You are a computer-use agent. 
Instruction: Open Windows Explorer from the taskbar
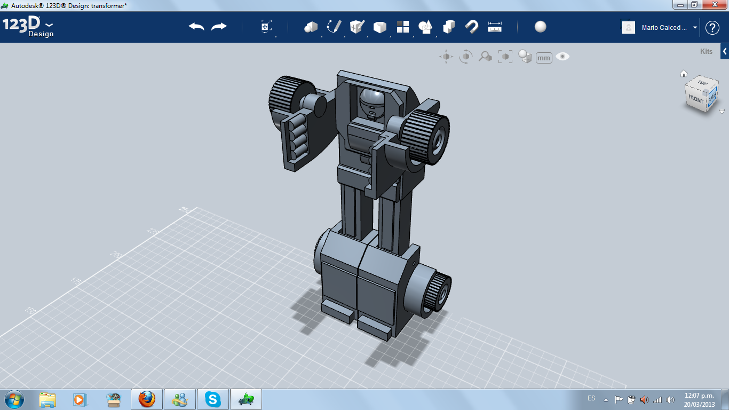click(47, 399)
